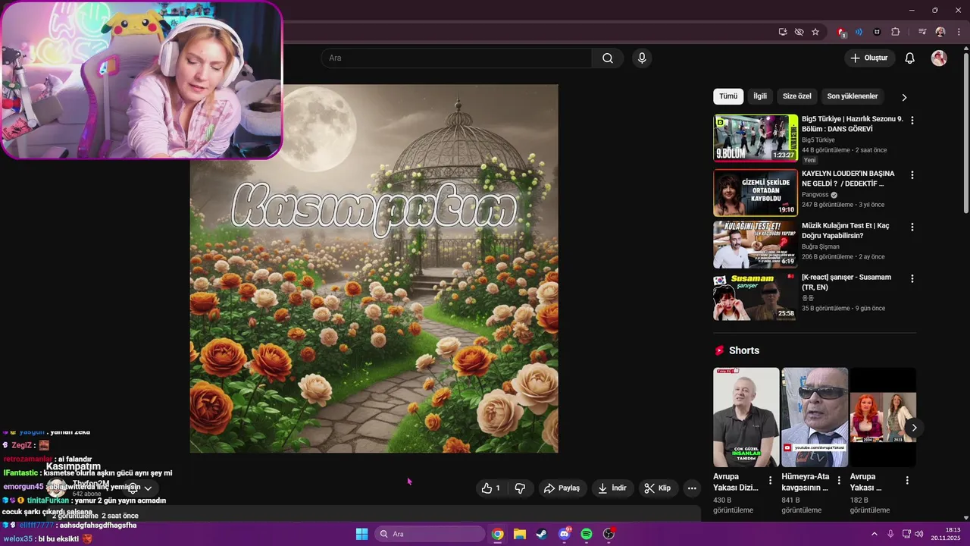Click the Buğra Şişman channel name
This screenshot has width=970, height=546.
[821, 246]
